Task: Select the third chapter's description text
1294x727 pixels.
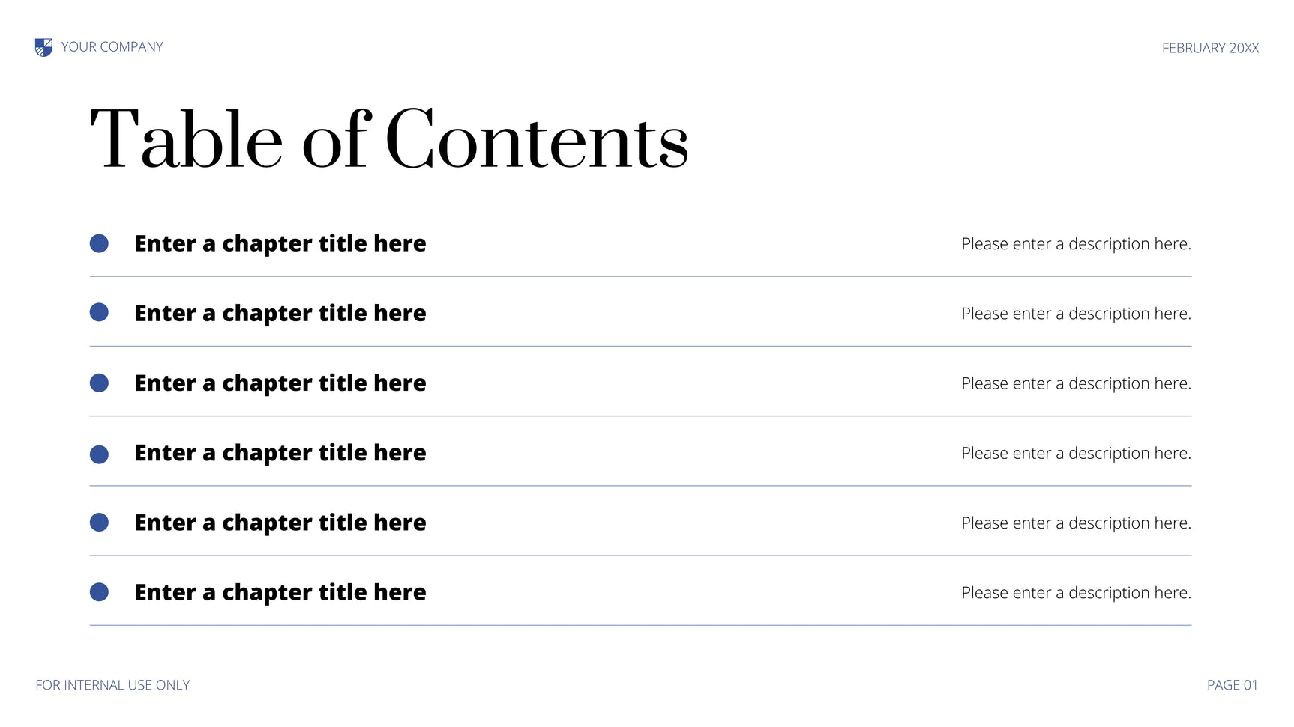Action: [x=1076, y=383]
